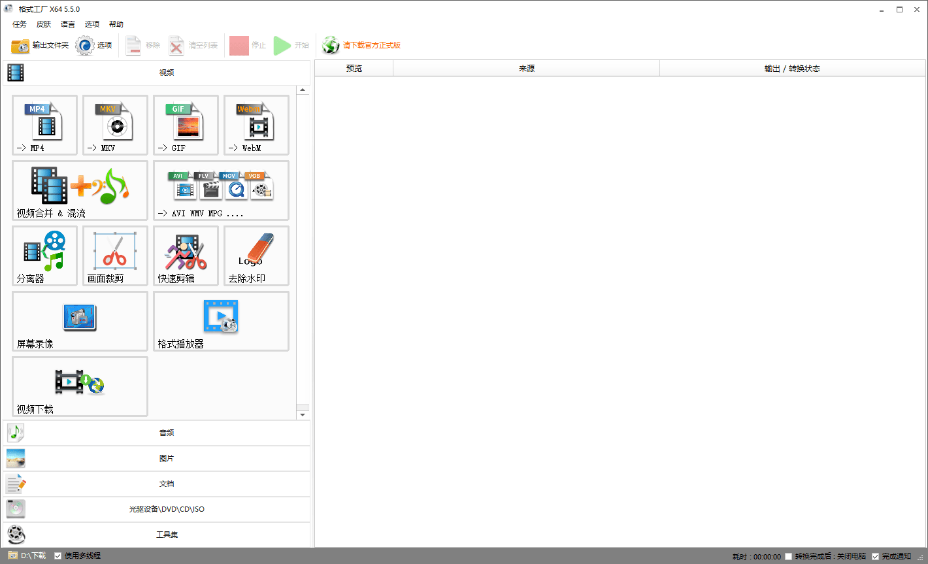The image size is (928, 564).
Task: Open the 视频下载 video downloader
Action: (x=80, y=386)
